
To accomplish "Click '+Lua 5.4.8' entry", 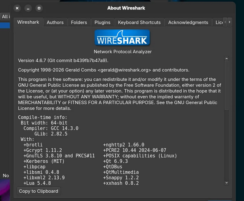I will coord(37,183).
